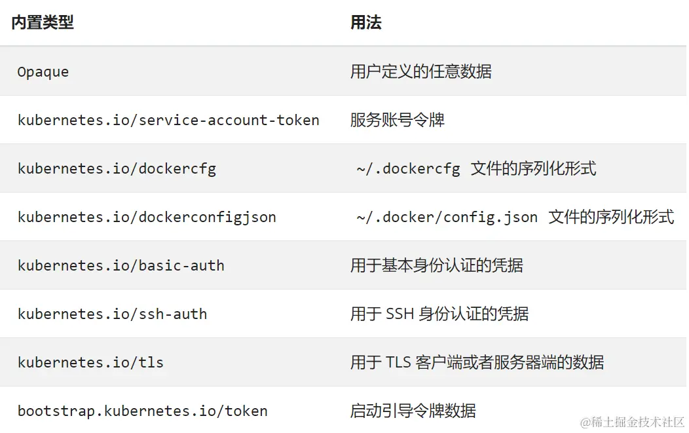Click the 稀土掘金技术社区 watermark
Image resolution: width=689 pixels, height=433 pixels.
[x=632, y=422]
